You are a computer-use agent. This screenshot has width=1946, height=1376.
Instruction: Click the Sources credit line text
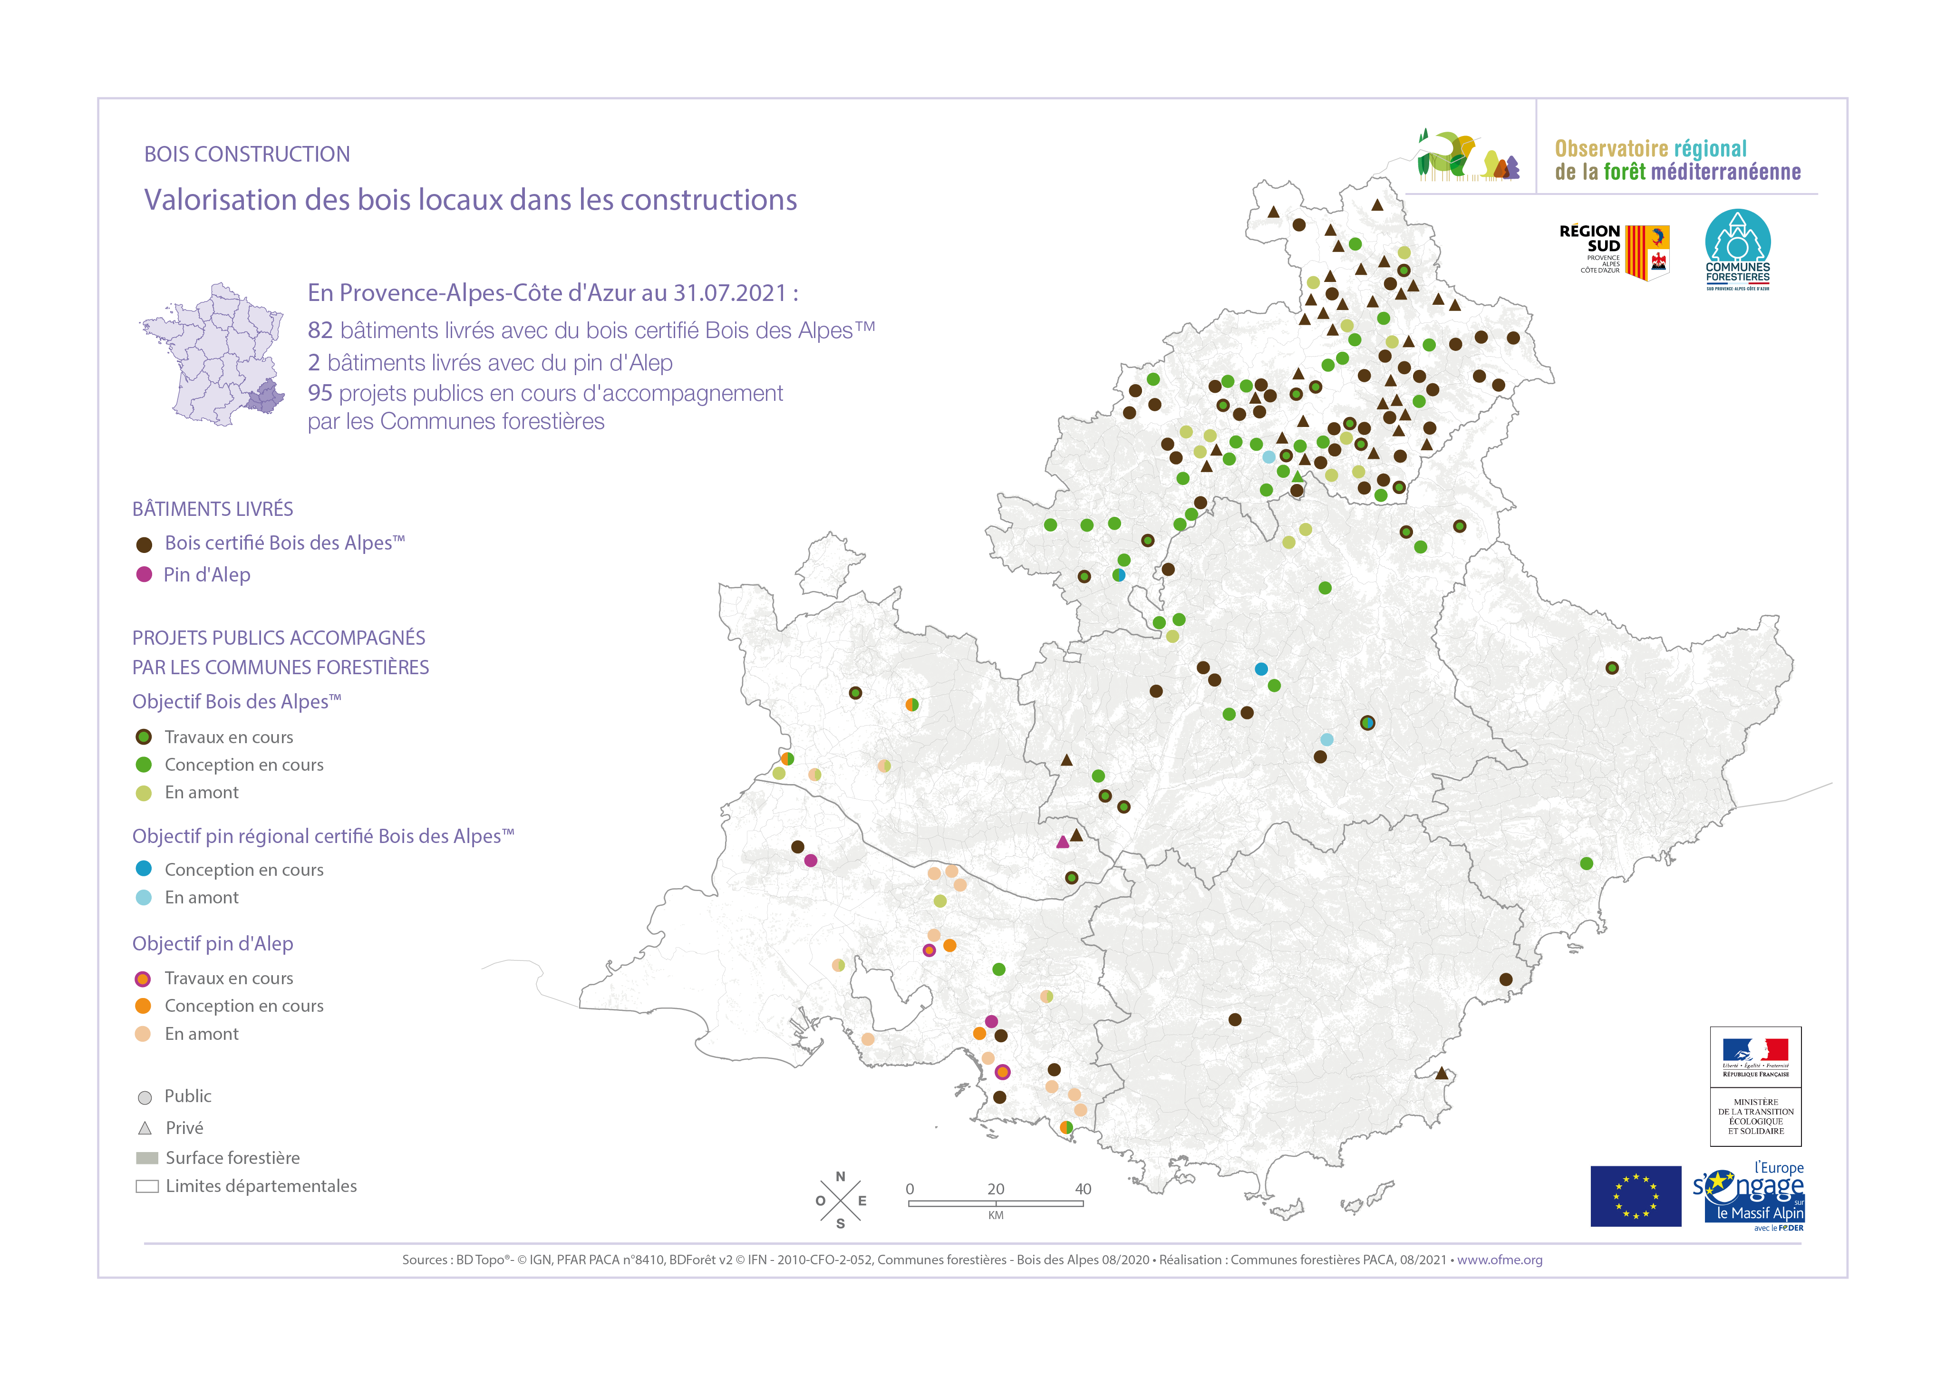[x=972, y=1260]
